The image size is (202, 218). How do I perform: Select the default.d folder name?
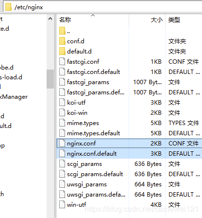[79, 52]
